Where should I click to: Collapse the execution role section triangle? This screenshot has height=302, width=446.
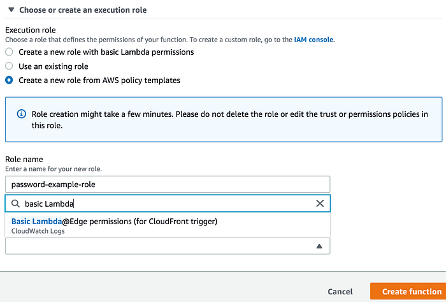point(11,10)
